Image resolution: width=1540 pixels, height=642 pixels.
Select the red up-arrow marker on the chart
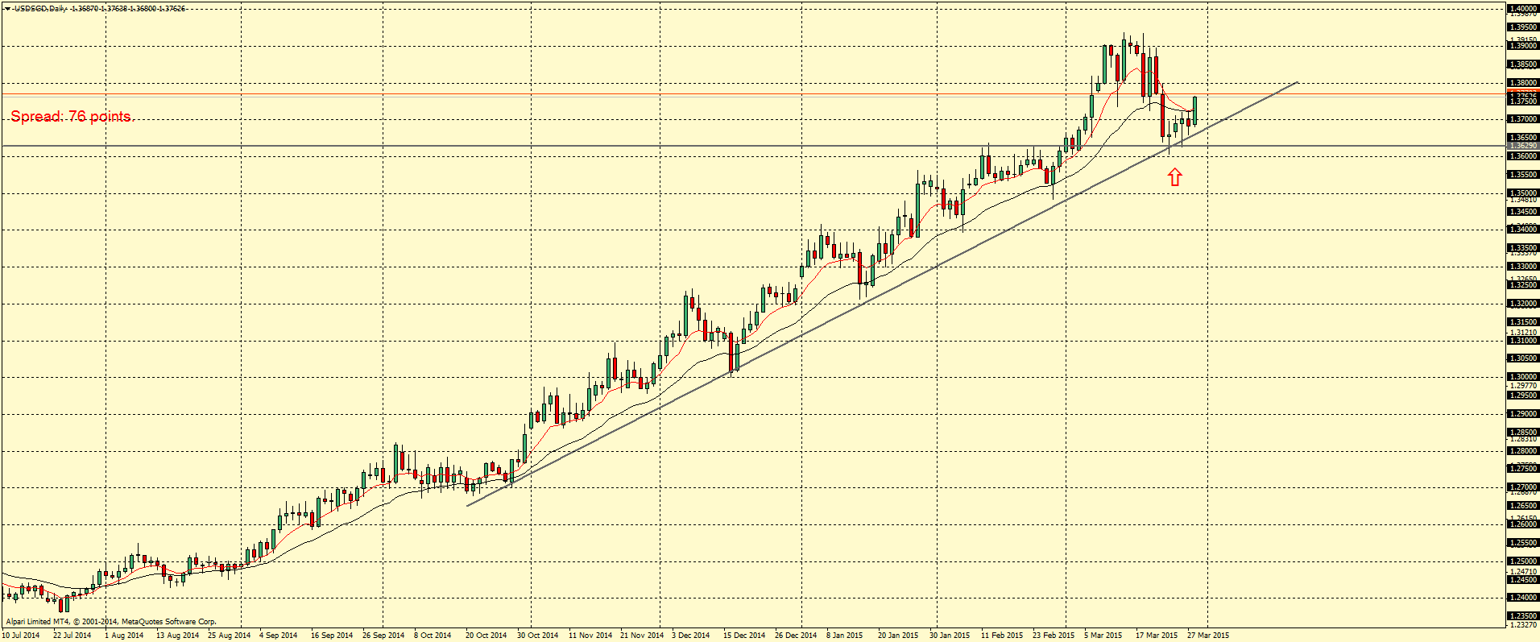click(x=1175, y=177)
